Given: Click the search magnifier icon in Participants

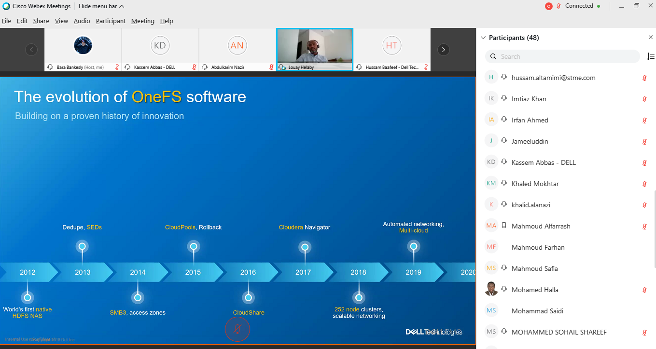Looking at the screenshot, I should 493,56.
